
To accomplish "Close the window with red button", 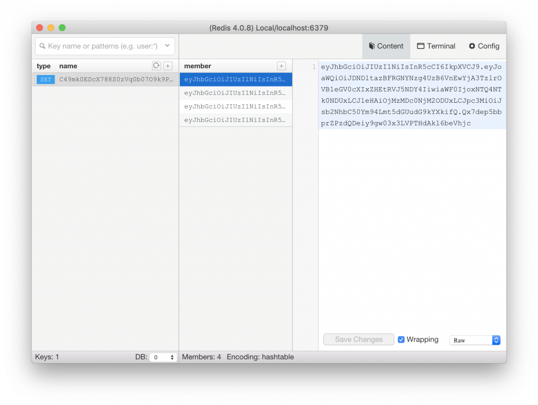I will click(39, 28).
